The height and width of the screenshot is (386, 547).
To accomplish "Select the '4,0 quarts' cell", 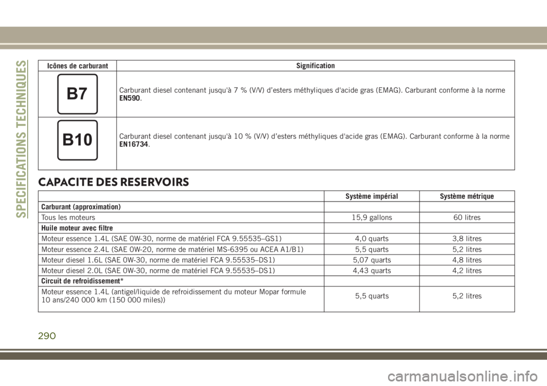I will 372,239.
